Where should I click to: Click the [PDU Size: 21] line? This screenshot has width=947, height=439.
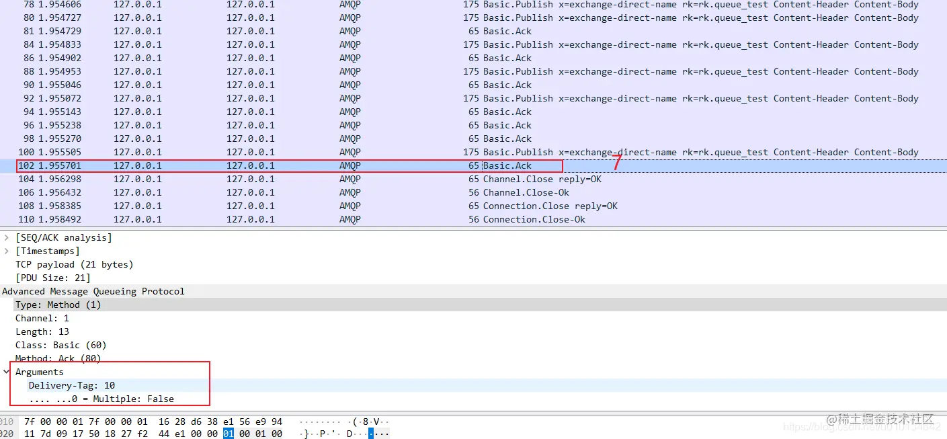[x=53, y=278]
